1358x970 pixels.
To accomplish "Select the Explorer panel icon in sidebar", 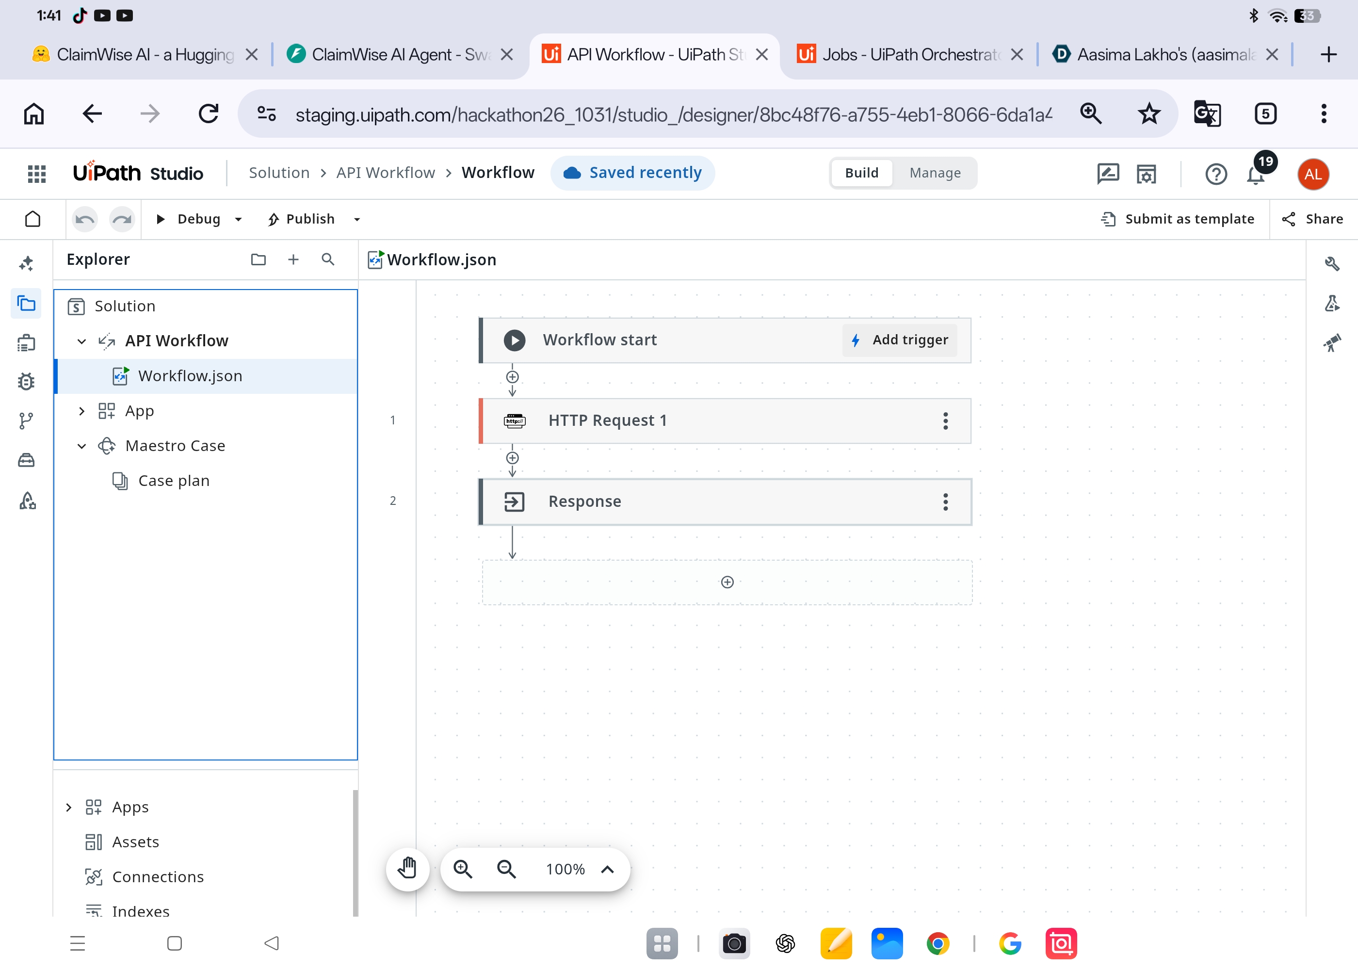I will (26, 304).
